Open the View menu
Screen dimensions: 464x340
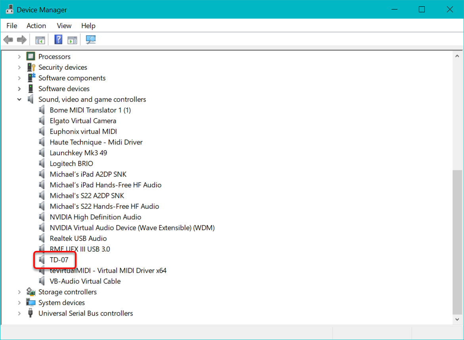[64, 26]
